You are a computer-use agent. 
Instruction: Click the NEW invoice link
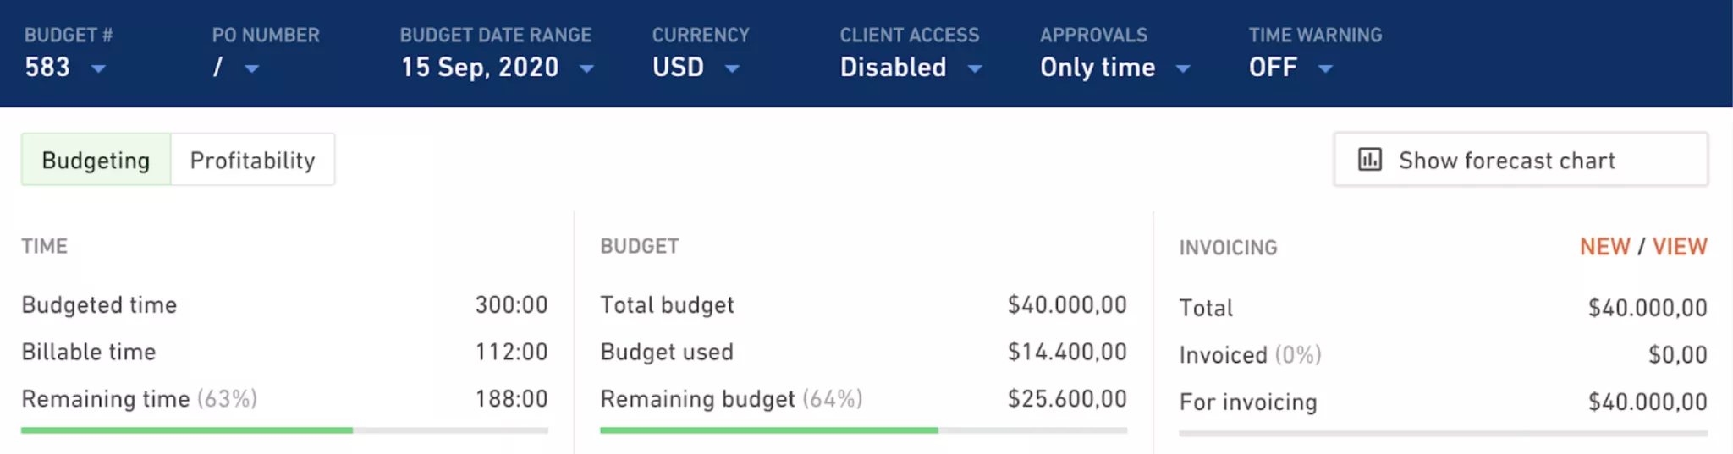[x=1604, y=247]
